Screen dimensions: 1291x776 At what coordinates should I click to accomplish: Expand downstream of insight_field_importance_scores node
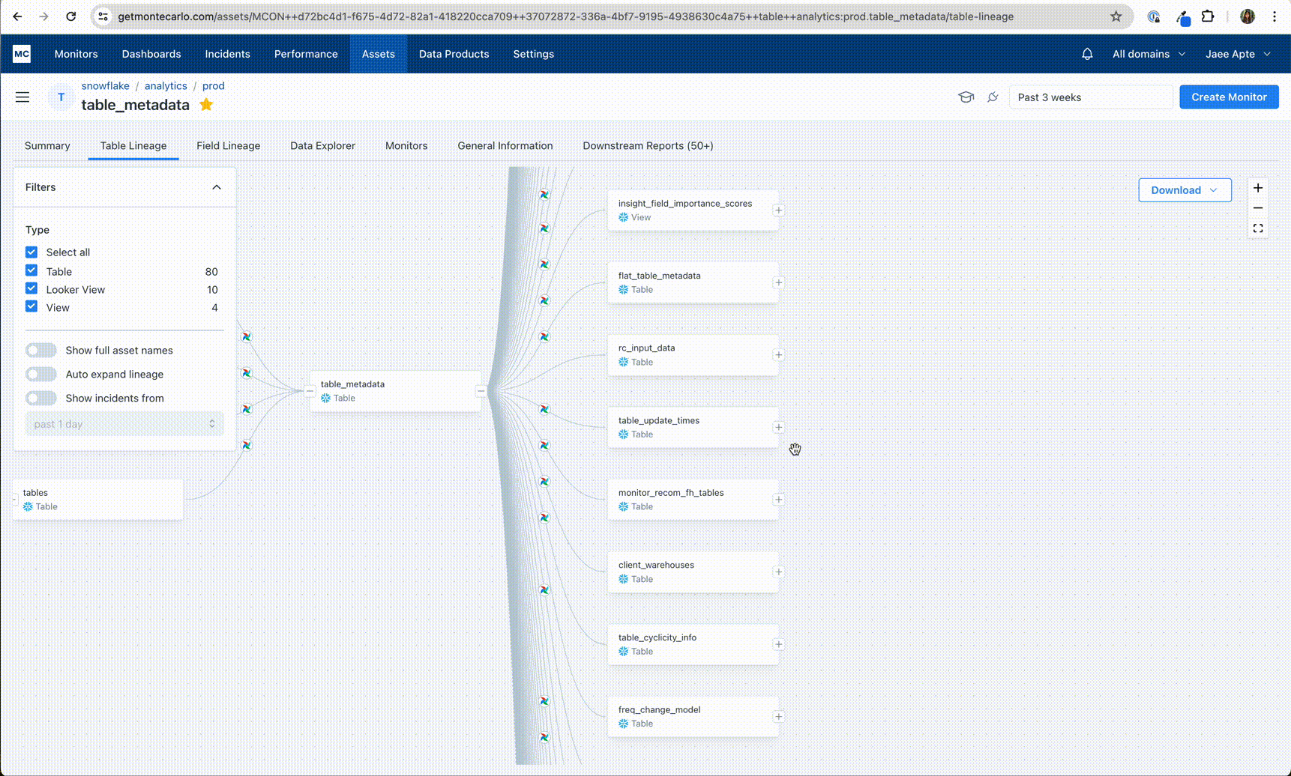coord(779,210)
